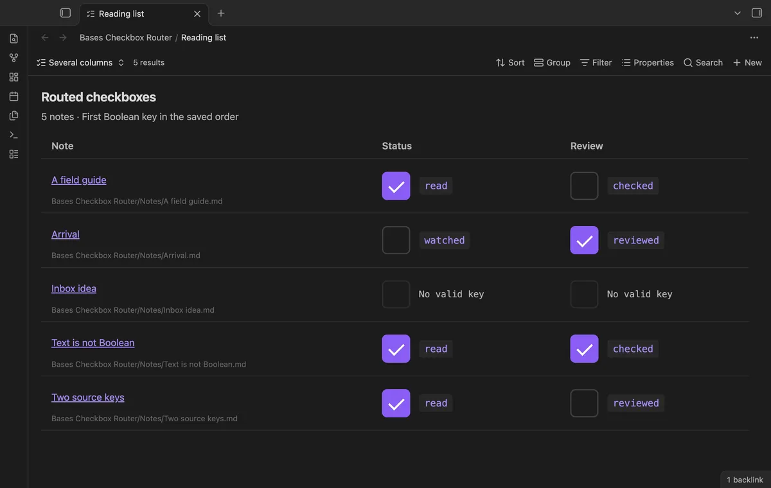Open the Properties toolbar button
Viewport: 771px width, 488px height.
648,62
